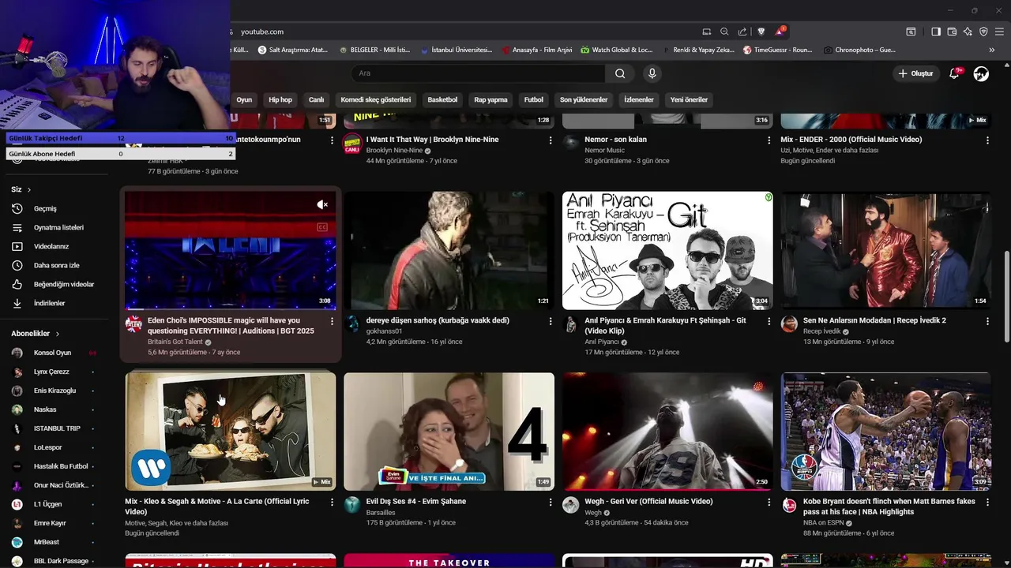Open the notifications bell
Screen dimensions: 1011x568
954,73
